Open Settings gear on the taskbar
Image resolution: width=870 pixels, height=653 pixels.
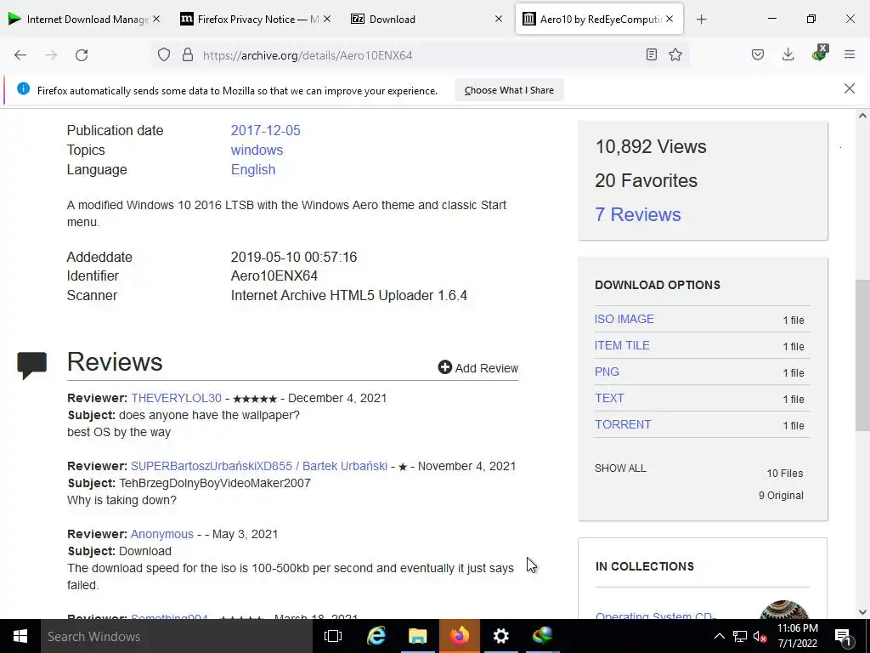(501, 636)
